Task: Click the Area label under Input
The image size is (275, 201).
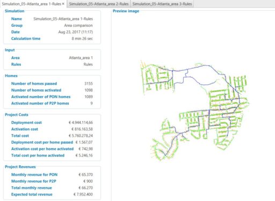Action: coord(16,58)
